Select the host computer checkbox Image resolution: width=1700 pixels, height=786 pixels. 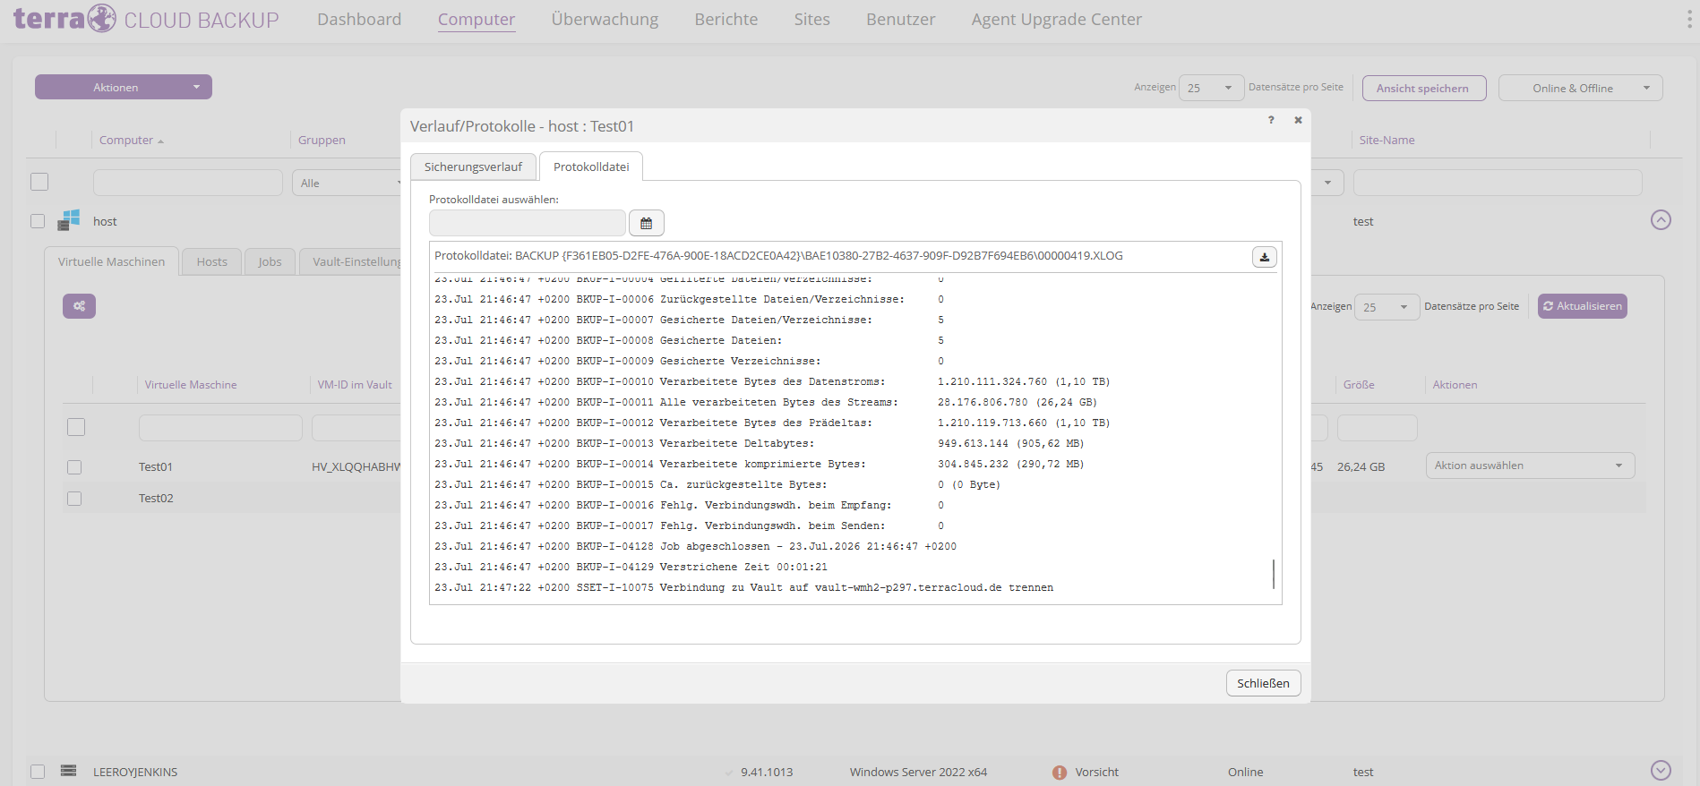click(x=38, y=221)
